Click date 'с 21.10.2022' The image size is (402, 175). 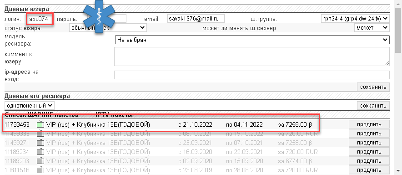pos(195,125)
